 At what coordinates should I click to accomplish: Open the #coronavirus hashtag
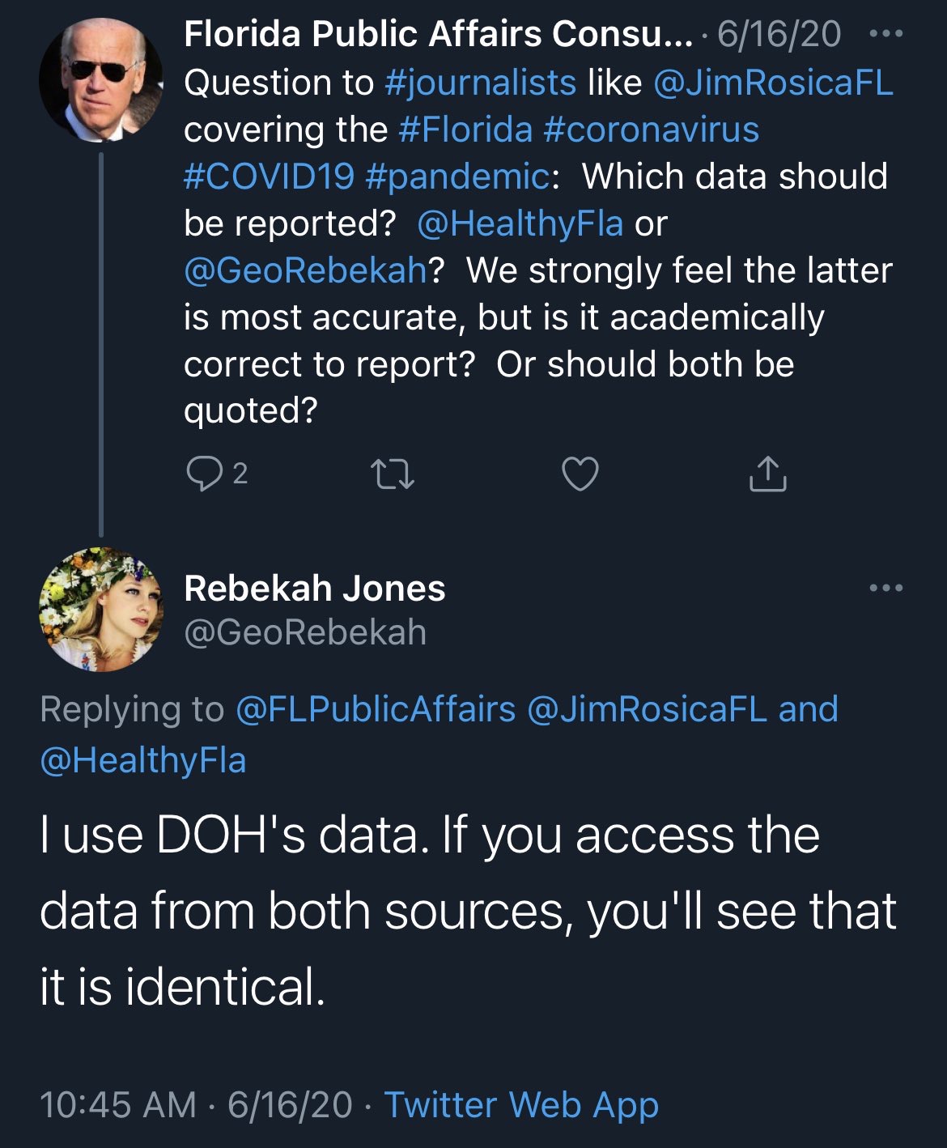click(652, 130)
